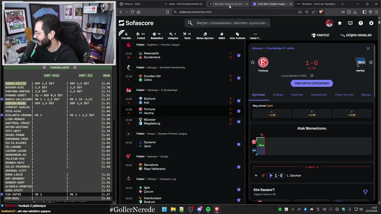The height and width of the screenshot is (214, 381).
Task: Select the Futbol sport icon
Action: point(141,36)
